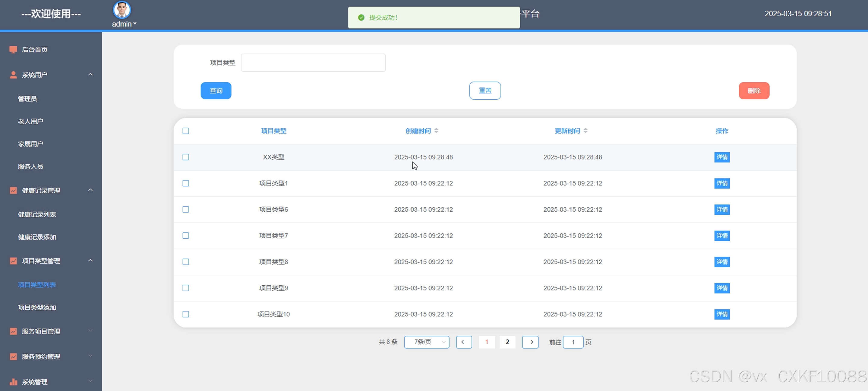Screen dimensions: 868x391
Task: Go to previous page arrow
Action: click(x=464, y=342)
